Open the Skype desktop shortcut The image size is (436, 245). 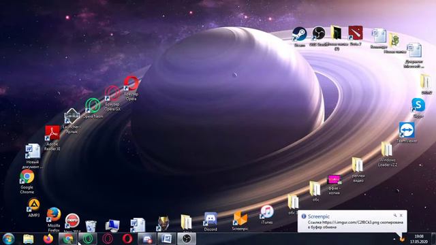tap(418, 105)
